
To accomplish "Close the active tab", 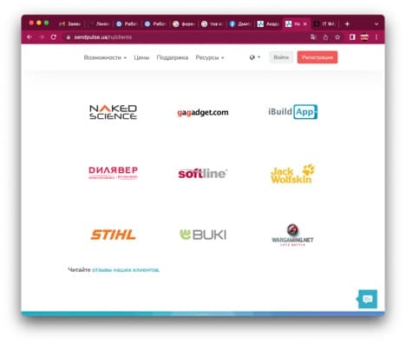I will pos(304,24).
